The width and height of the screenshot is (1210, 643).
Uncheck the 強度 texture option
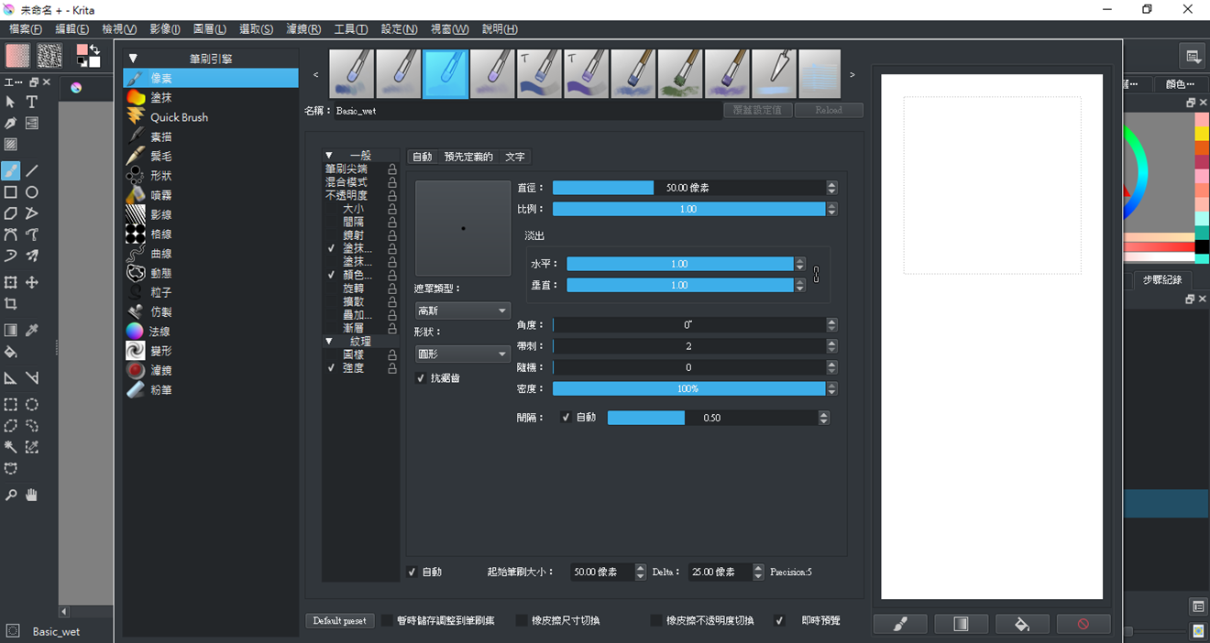[331, 367]
